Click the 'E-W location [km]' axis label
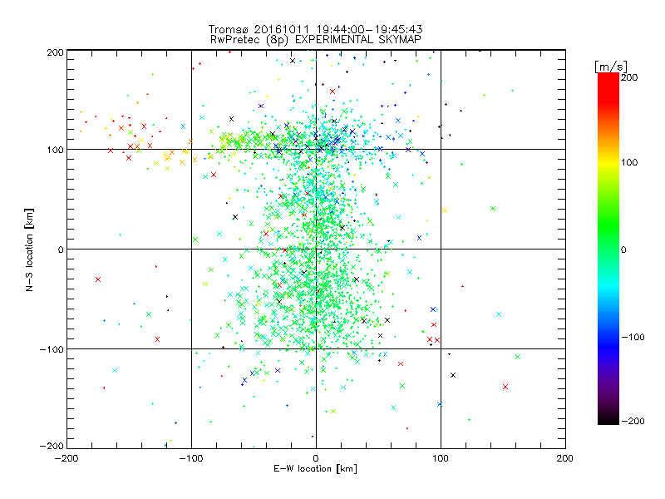665x499 pixels. [315, 468]
